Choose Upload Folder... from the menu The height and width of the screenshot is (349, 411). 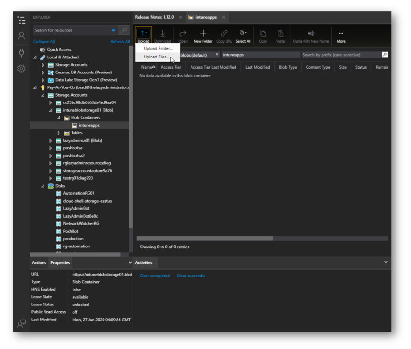pyautogui.click(x=158, y=48)
